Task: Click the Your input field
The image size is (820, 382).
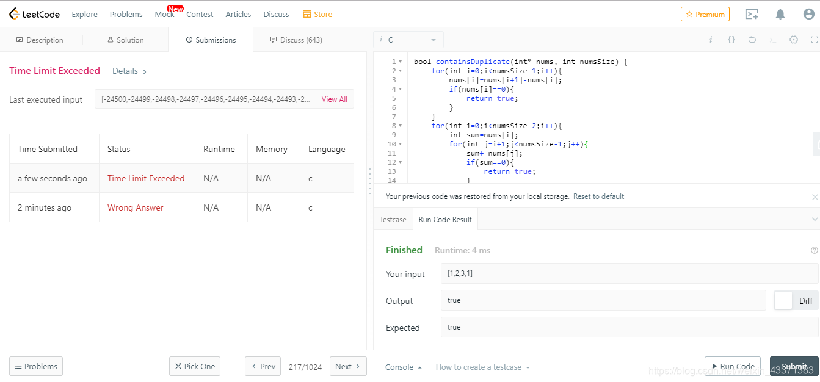Action: click(630, 273)
